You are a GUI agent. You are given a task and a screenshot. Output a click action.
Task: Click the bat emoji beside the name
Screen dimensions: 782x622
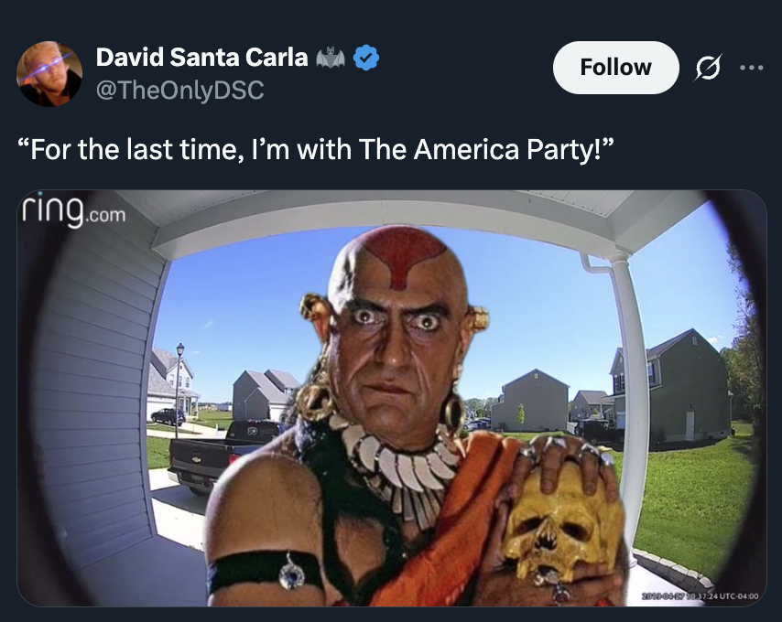click(331, 59)
